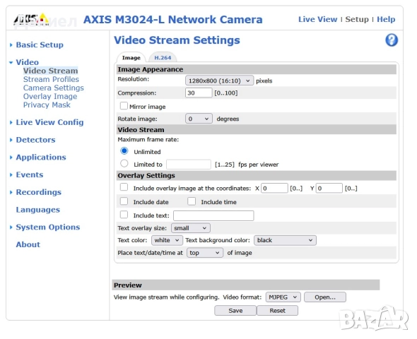Screen dimensions: 417x339
Task: Open Camera Settings page
Action: pos(54,88)
